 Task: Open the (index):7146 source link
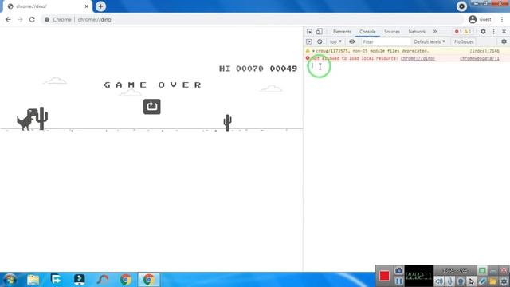(484, 51)
